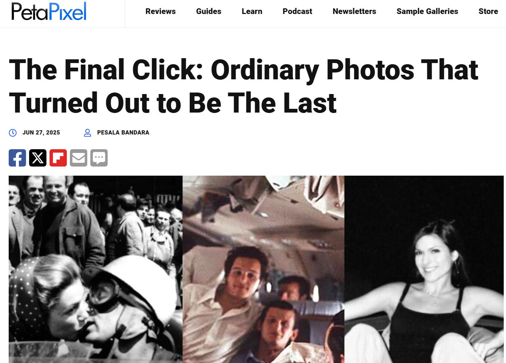
Task: Open the smiling woman black-and-white photo
Action: 424,269
